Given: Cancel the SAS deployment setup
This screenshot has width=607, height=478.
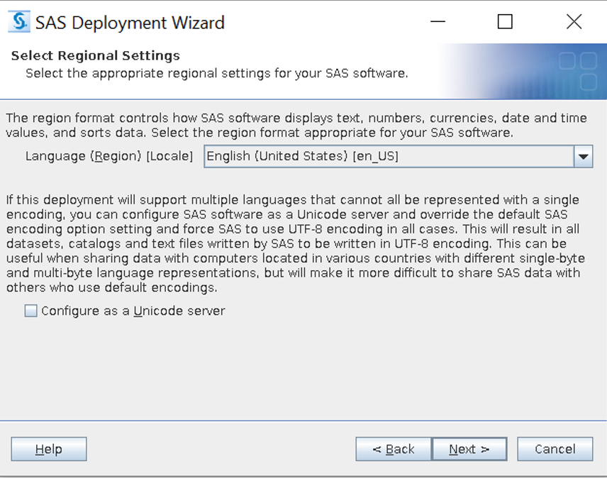Looking at the screenshot, I should pyautogui.click(x=555, y=449).
